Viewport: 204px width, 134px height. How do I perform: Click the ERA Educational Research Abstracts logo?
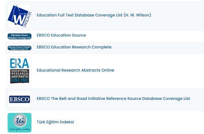pos(19,71)
